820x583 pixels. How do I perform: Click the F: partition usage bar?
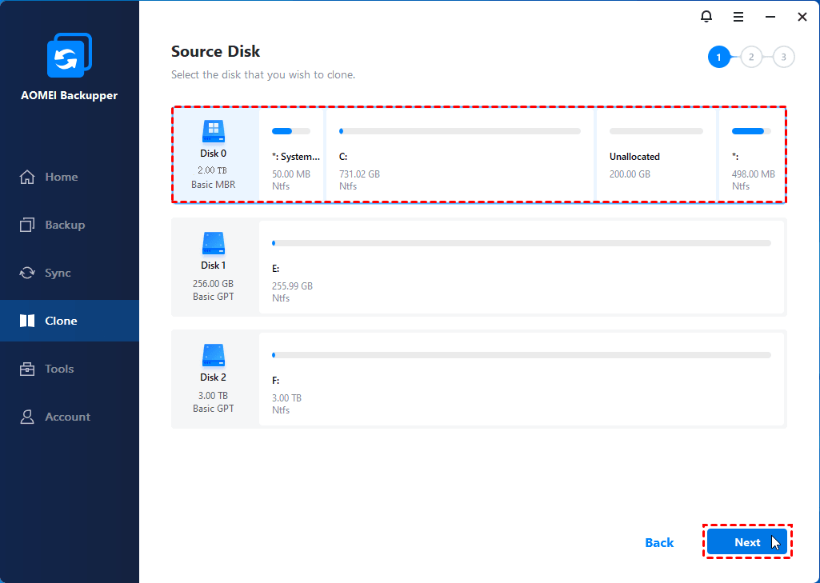click(522, 355)
